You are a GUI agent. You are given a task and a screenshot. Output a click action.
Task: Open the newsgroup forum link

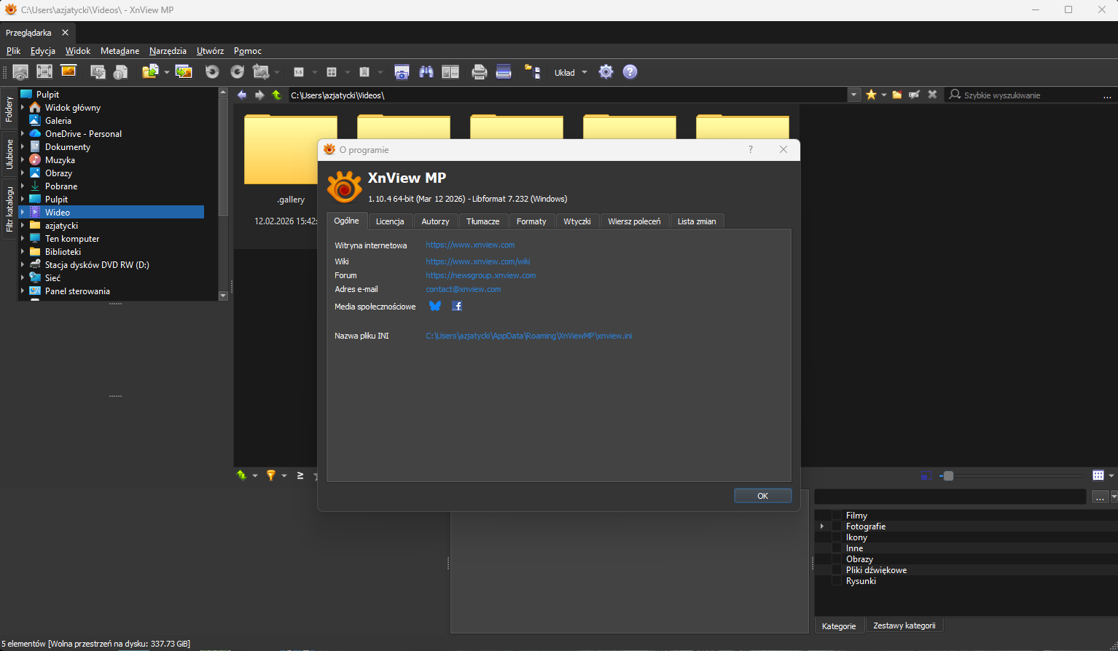(x=481, y=275)
